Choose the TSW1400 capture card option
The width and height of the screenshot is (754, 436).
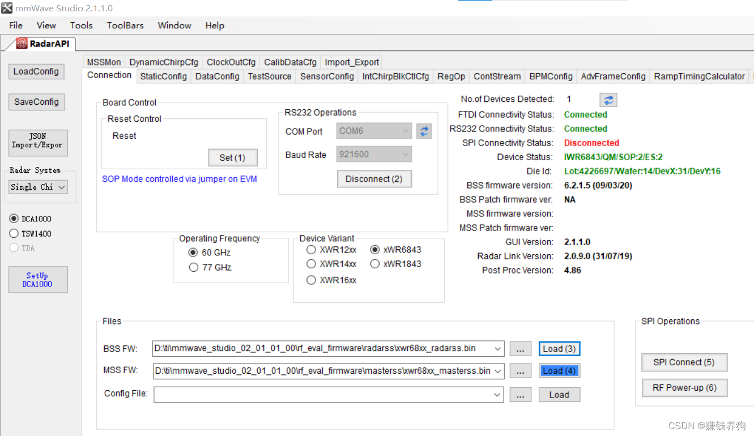click(14, 233)
